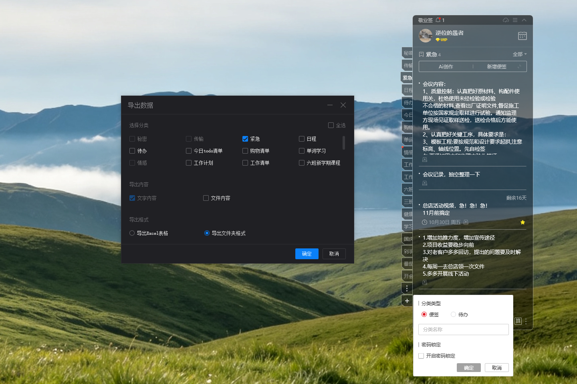
Task: Check the 日程 category checkbox
Action: click(x=302, y=139)
